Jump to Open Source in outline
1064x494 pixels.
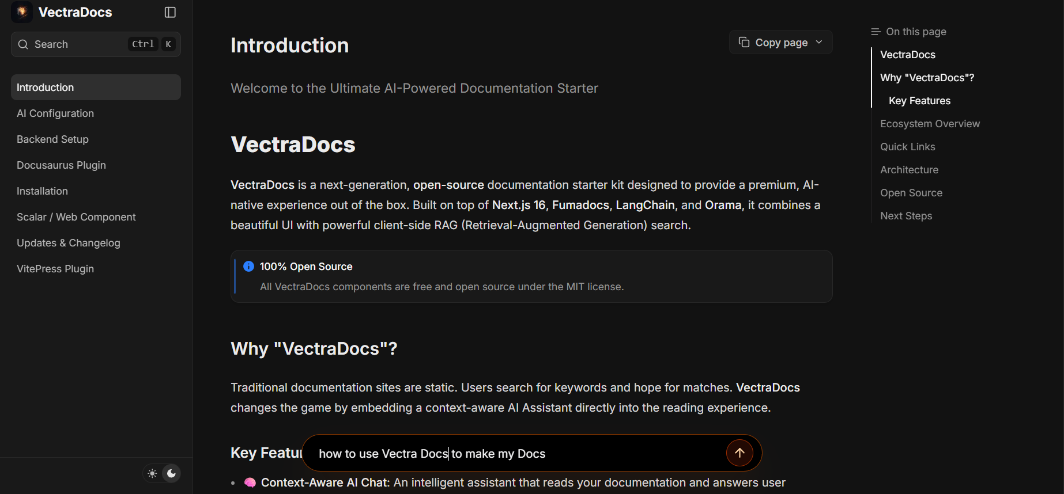[x=911, y=193]
